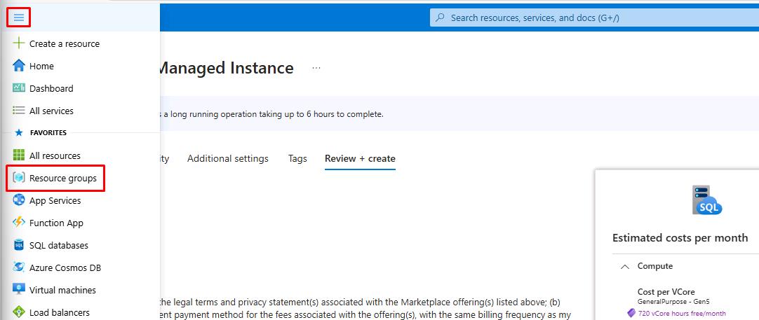Open SQL databases menu entry
759x320 pixels.
pyautogui.click(x=58, y=245)
